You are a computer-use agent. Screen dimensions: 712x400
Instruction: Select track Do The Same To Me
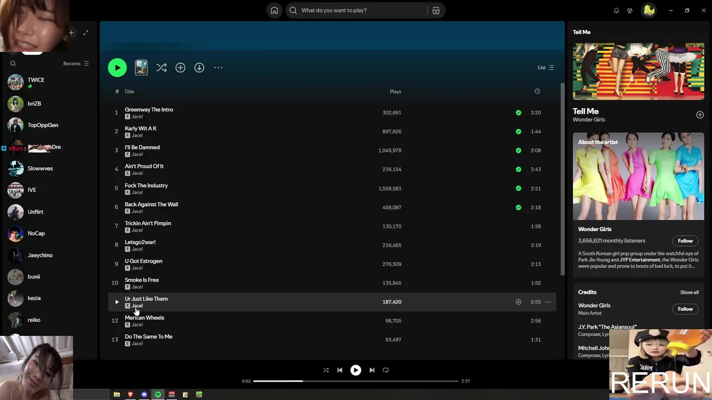click(x=332, y=339)
